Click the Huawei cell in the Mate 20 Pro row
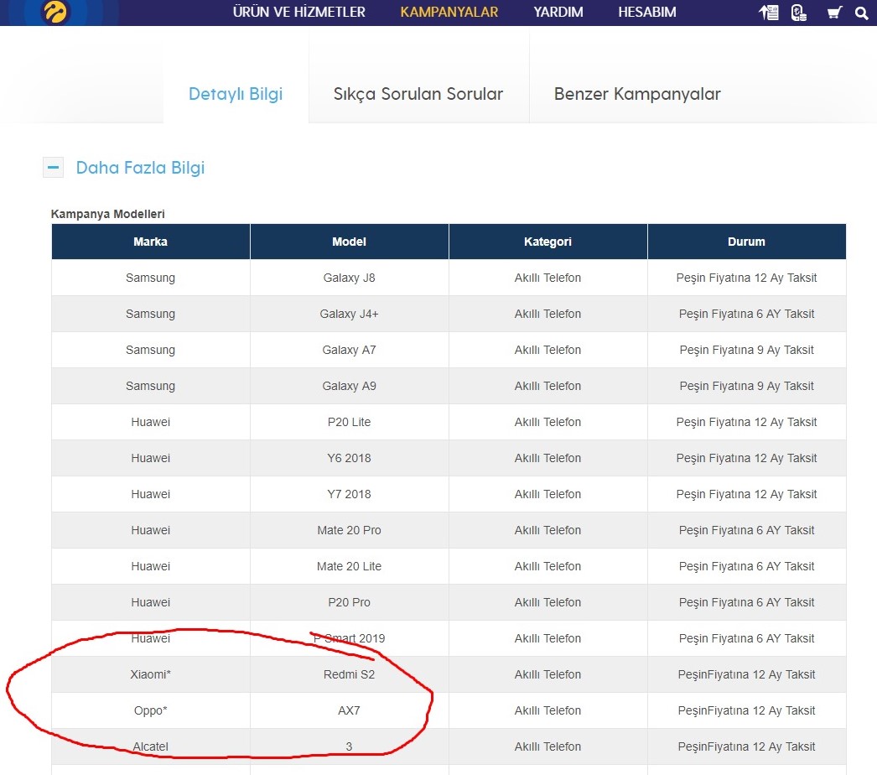This screenshot has height=775, width=877. [150, 530]
